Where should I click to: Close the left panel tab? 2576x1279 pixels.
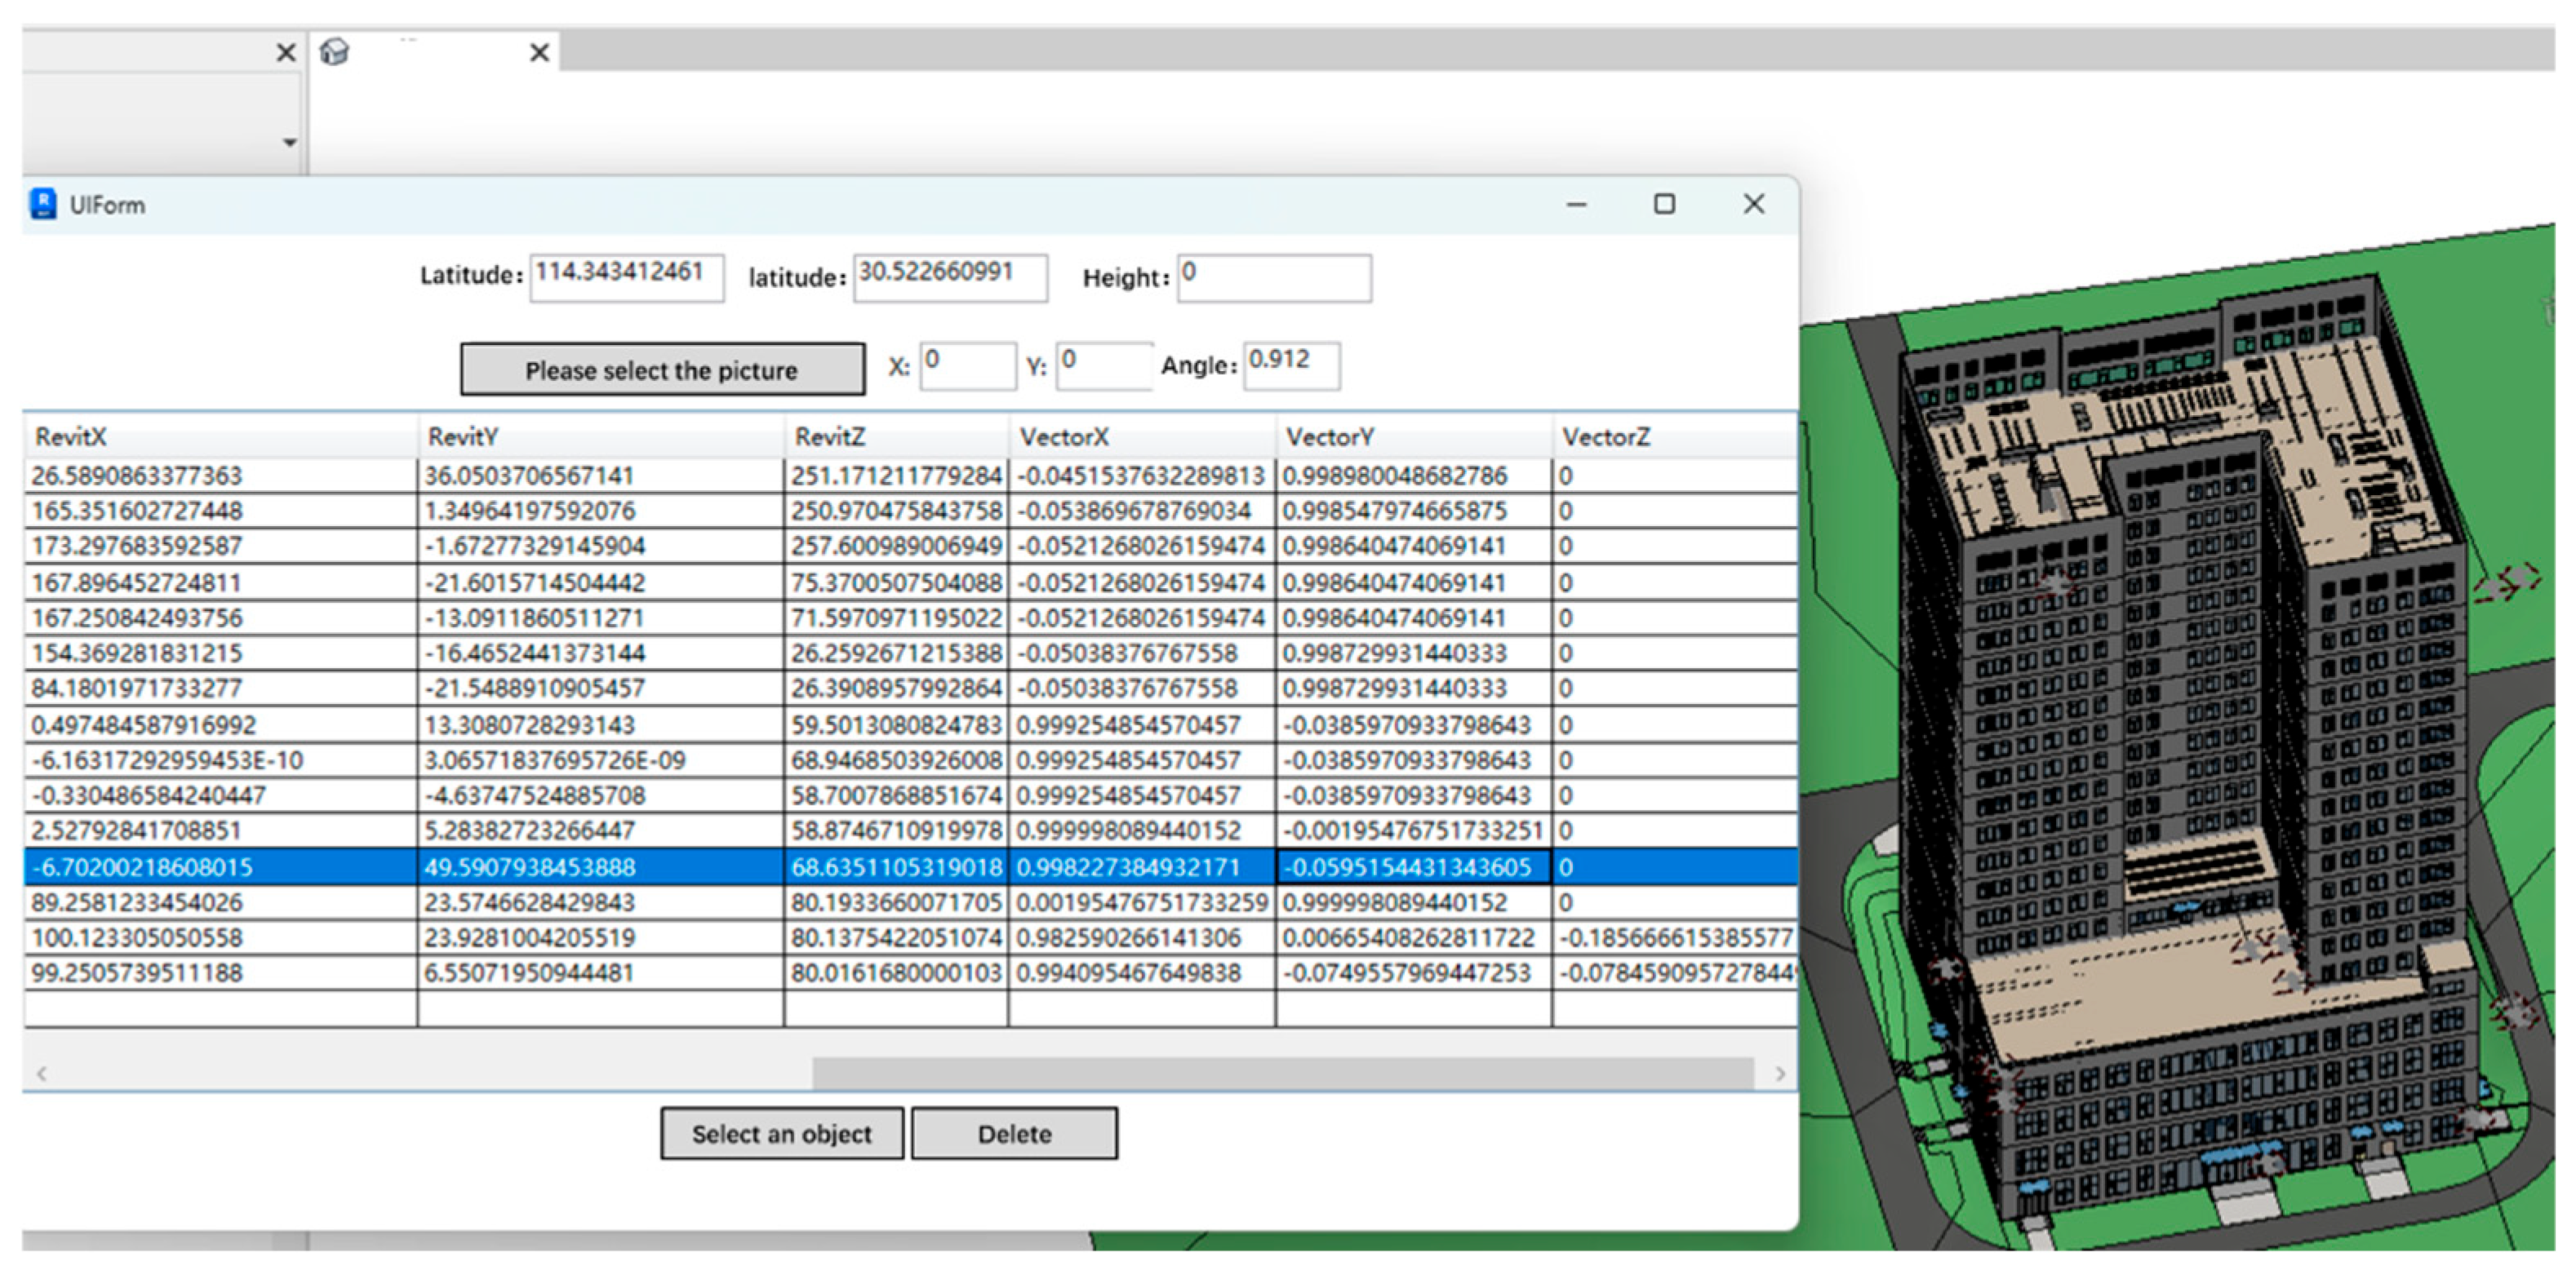(286, 52)
